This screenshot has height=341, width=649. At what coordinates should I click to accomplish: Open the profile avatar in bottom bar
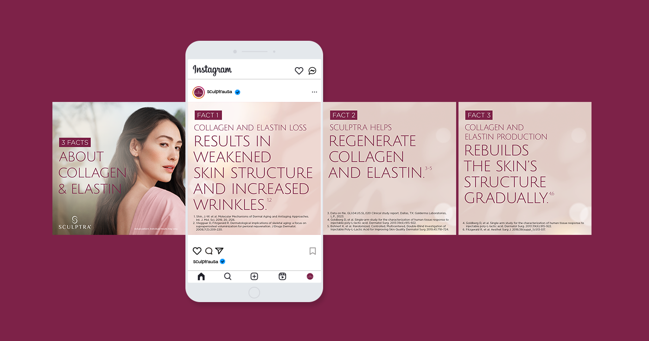click(310, 277)
